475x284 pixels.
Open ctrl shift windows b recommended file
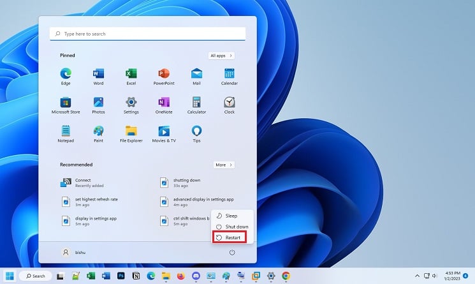coord(184,221)
